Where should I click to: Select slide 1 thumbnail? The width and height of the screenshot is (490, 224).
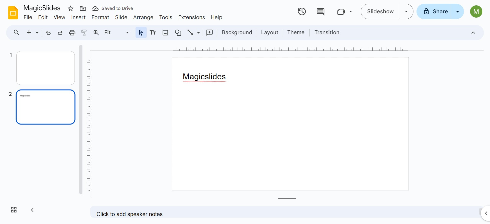click(45, 68)
